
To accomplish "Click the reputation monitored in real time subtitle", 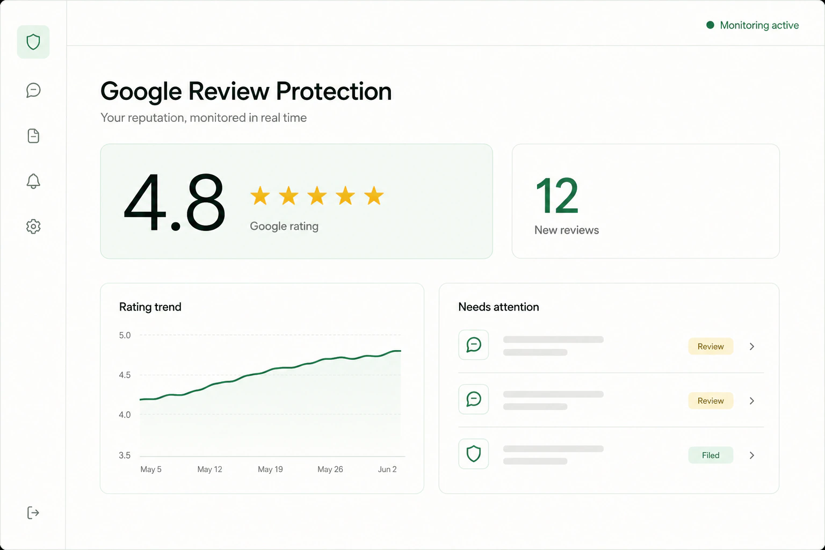I will click(204, 118).
